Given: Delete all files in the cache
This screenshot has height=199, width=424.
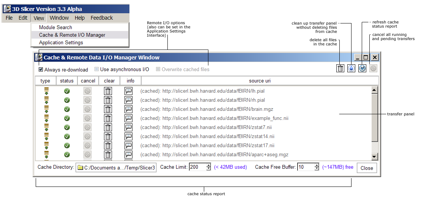Looking at the screenshot, I should pos(340,68).
